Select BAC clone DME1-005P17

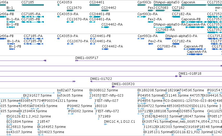(149, 61)
